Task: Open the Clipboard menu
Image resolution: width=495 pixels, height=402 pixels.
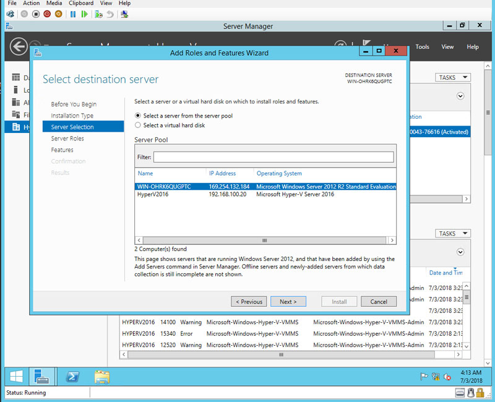Action: 81,3
